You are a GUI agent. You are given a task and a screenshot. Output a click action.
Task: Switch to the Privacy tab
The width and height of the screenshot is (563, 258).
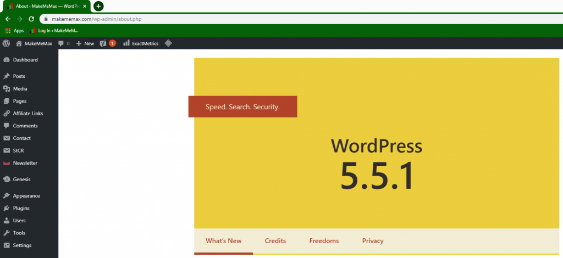point(373,241)
